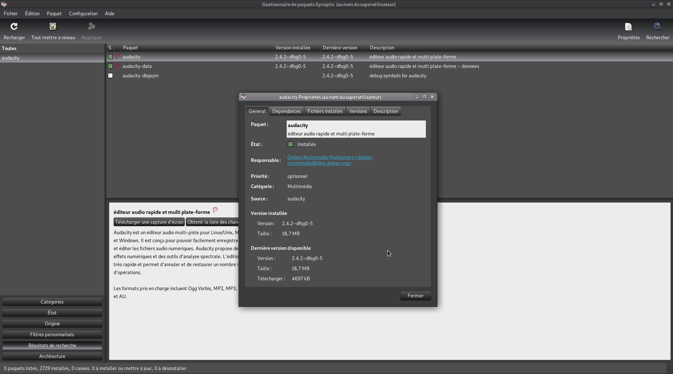The width and height of the screenshot is (673, 374).
Task: Click the Résultats de recherche button
Action: coord(52,345)
